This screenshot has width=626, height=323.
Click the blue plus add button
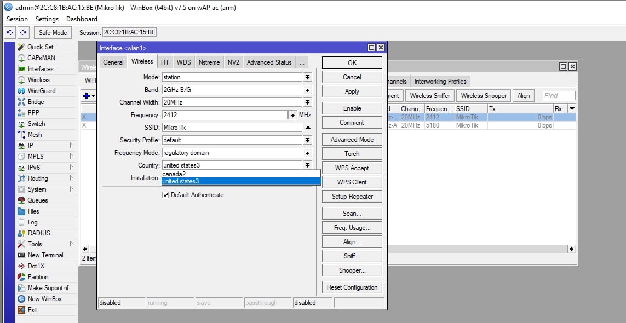pos(87,96)
